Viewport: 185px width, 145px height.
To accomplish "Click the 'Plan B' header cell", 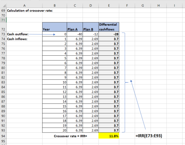I will [x=91, y=27].
